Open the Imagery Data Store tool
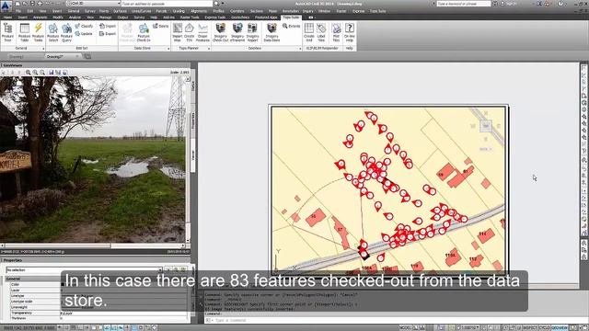This screenshot has width=589, height=331. [271, 32]
